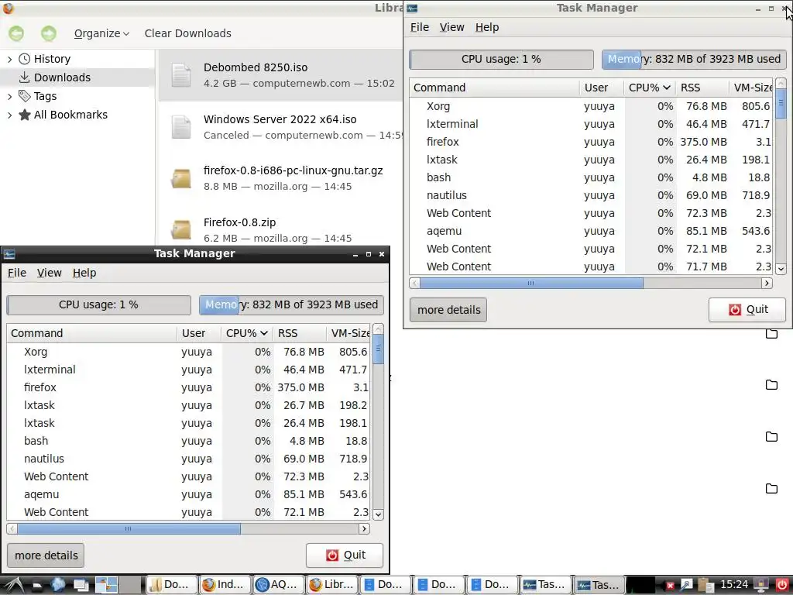Select aqemu row in upper-right Task Manager
This screenshot has width=793, height=595.
[591, 231]
